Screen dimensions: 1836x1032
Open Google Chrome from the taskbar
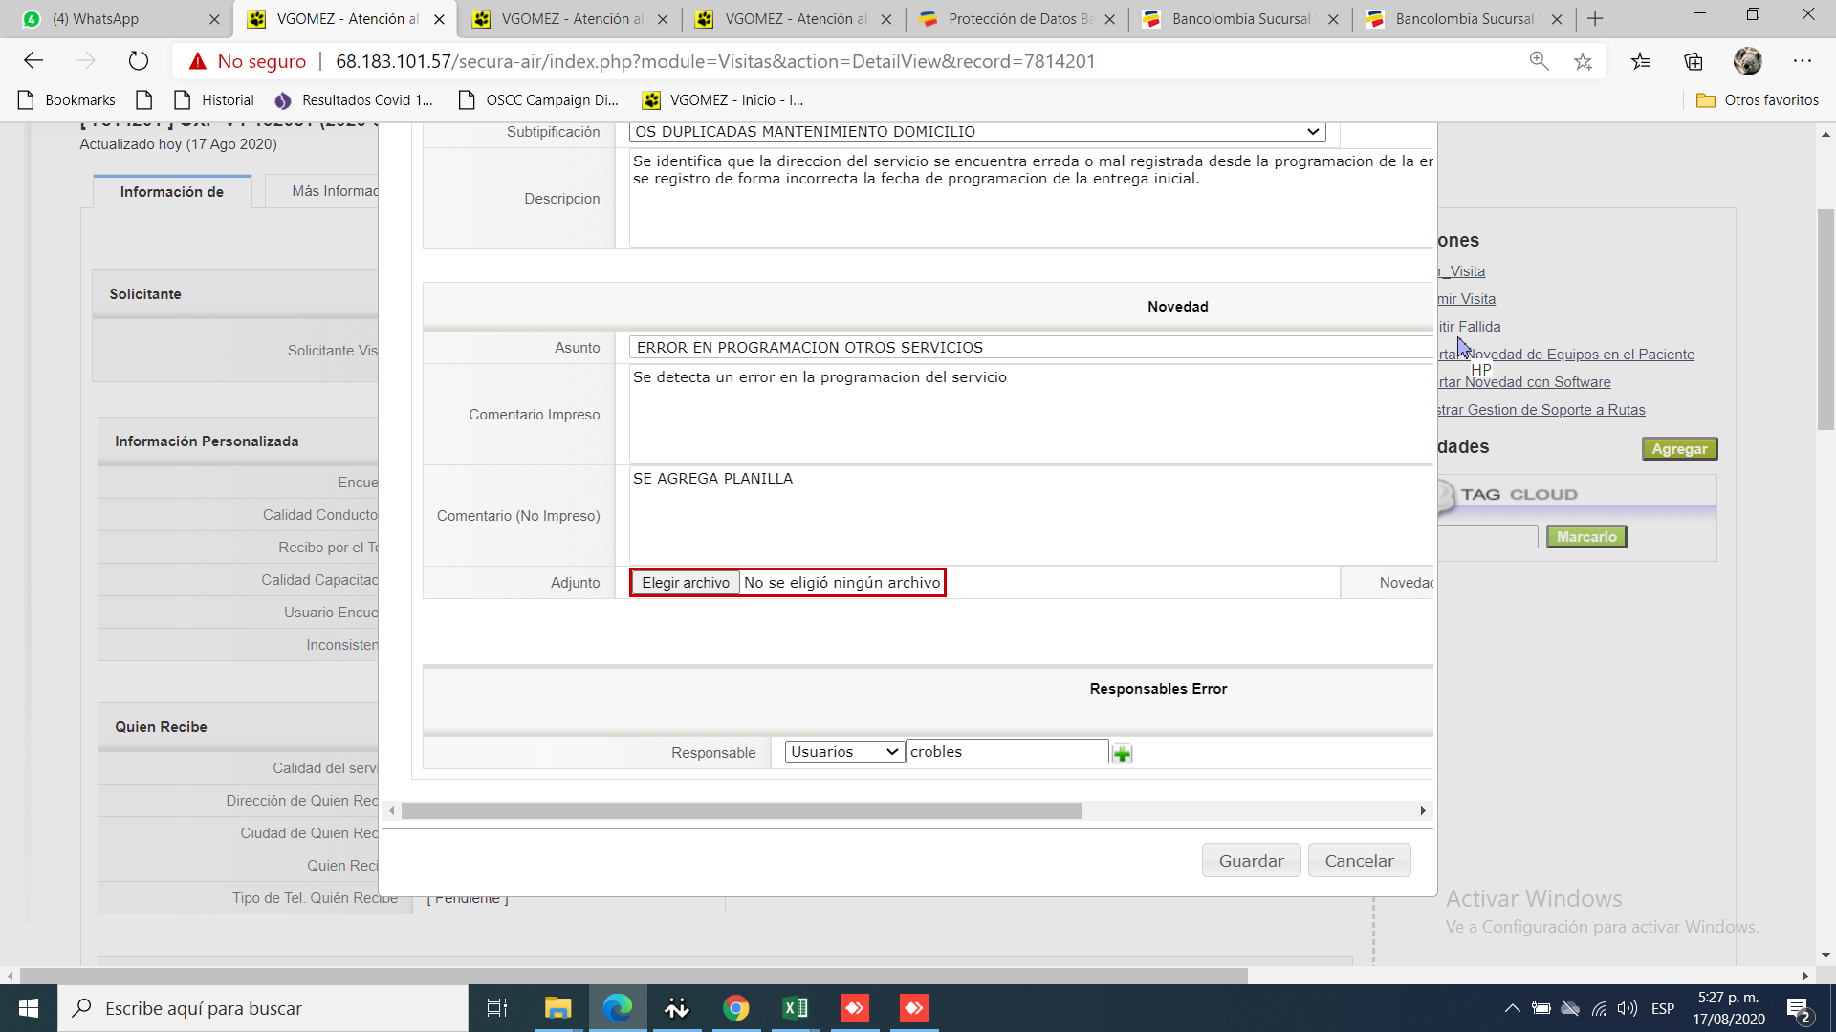736,1008
